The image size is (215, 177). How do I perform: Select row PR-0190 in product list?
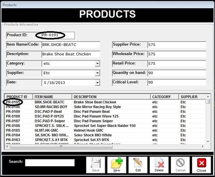[105, 107]
